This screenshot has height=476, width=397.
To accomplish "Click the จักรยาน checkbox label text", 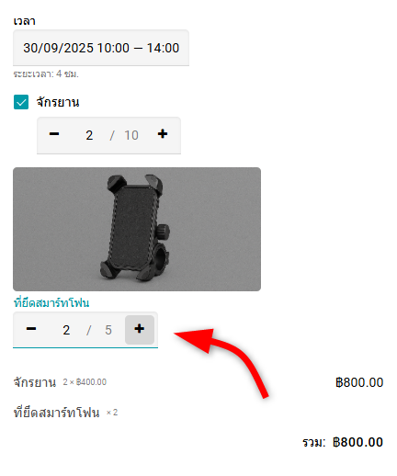I will pos(58,102).
